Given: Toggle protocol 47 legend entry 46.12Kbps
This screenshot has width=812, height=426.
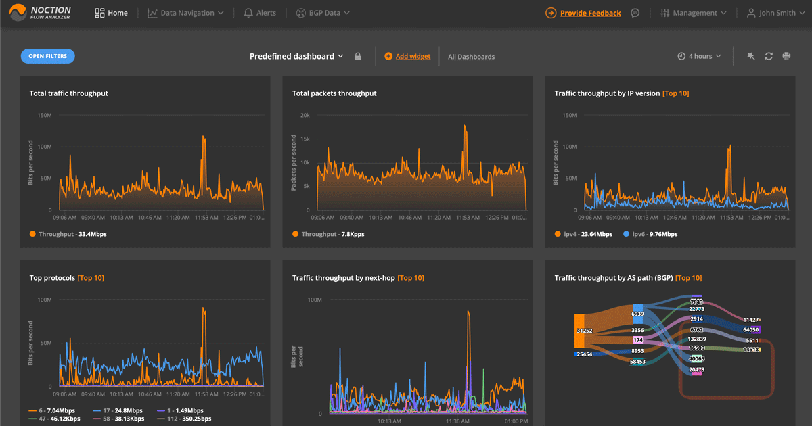Looking at the screenshot, I should [55, 419].
